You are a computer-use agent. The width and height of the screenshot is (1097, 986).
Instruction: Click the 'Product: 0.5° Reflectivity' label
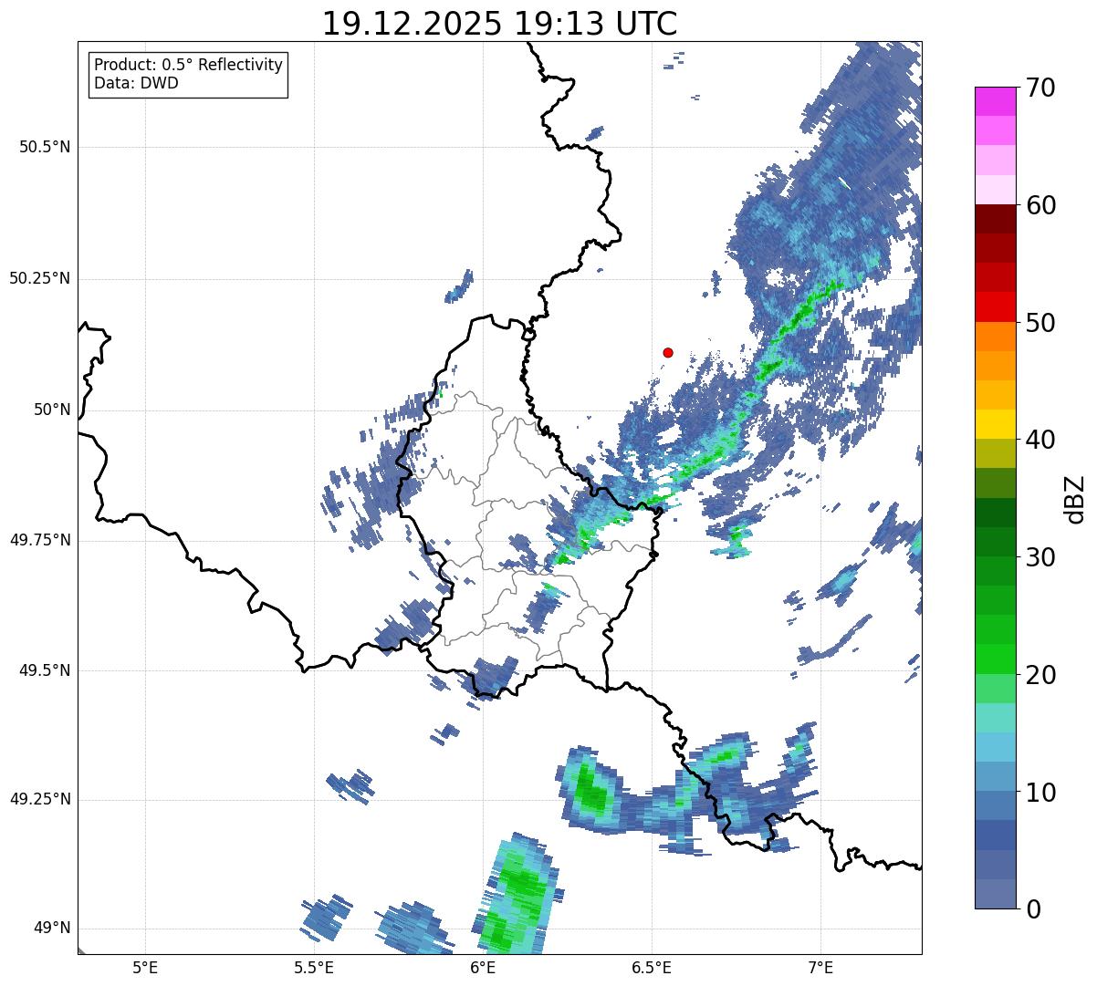click(x=189, y=65)
